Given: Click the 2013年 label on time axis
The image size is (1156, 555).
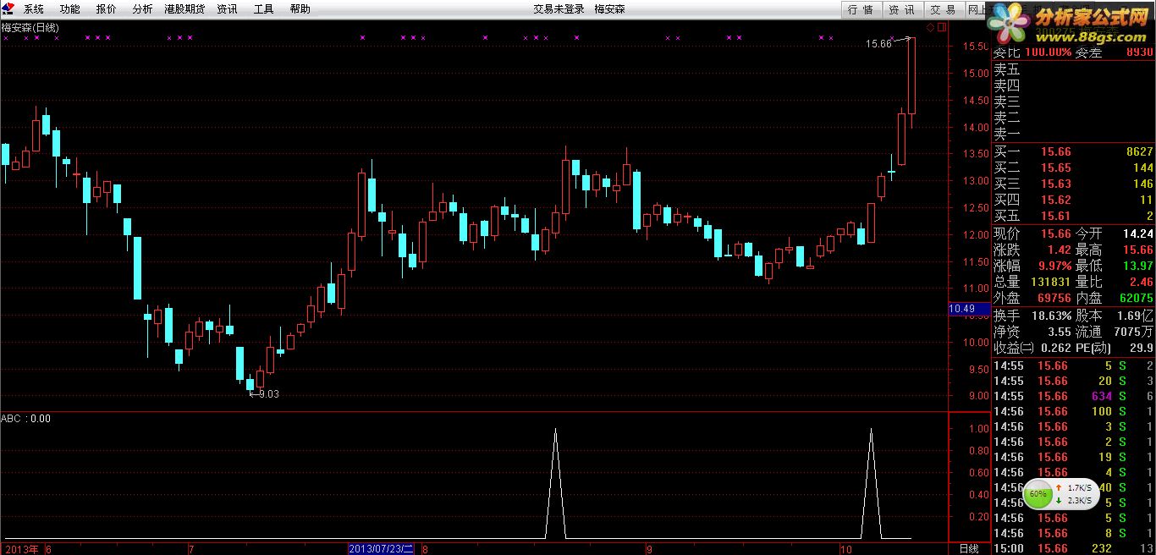Looking at the screenshot, I should (x=20, y=549).
